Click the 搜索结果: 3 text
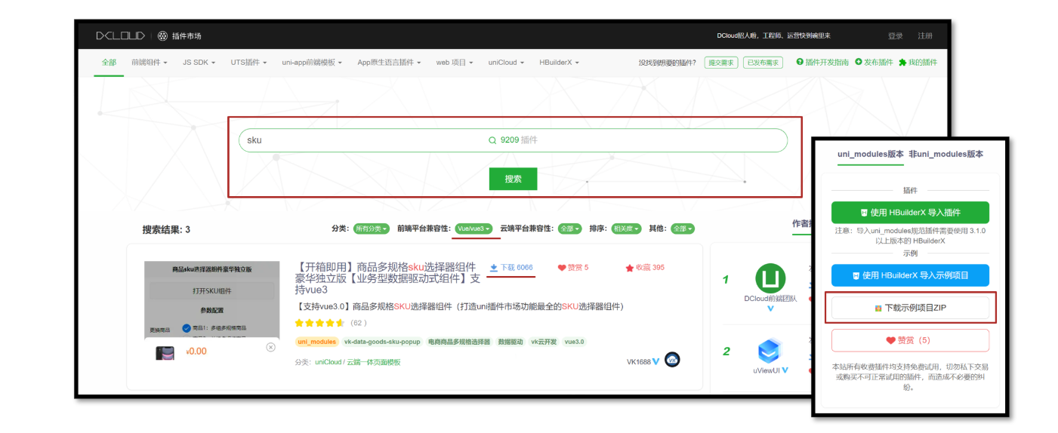1058x433 pixels. click(x=166, y=230)
